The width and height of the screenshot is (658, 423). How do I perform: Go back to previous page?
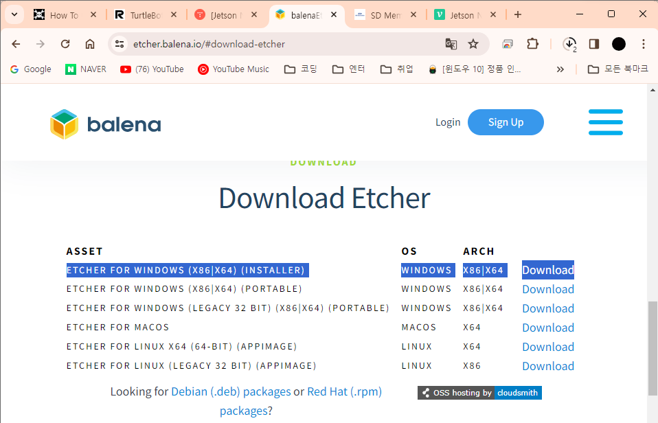tap(16, 44)
